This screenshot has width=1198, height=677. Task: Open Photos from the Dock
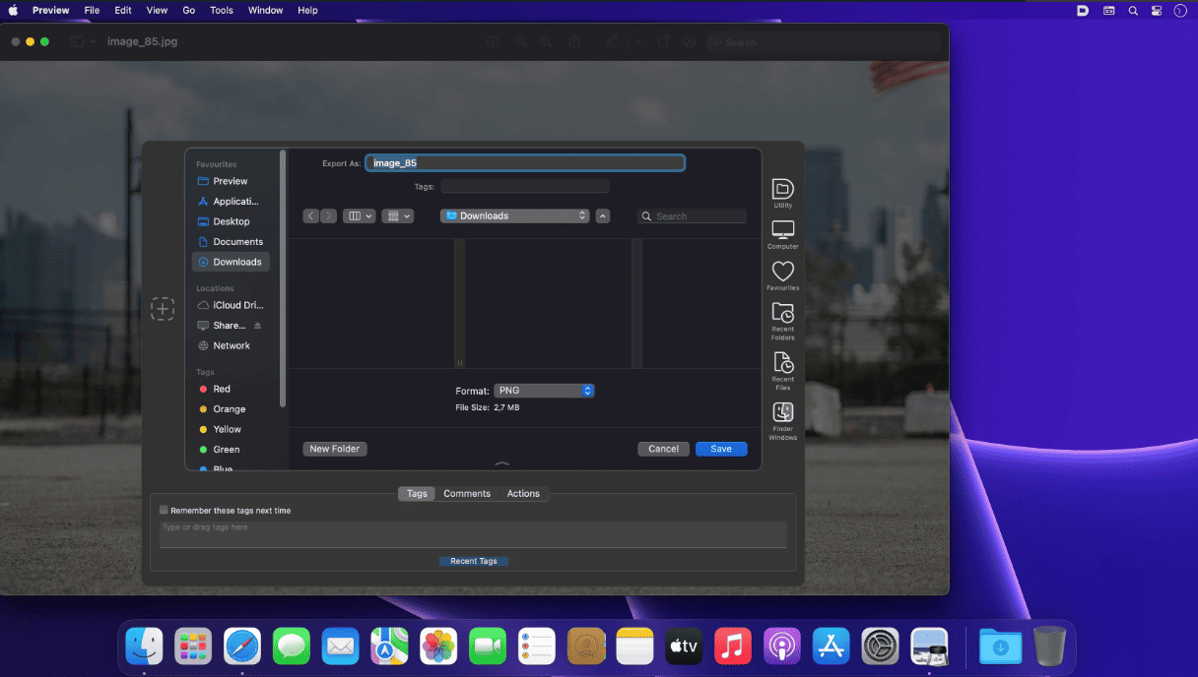click(x=438, y=646)
